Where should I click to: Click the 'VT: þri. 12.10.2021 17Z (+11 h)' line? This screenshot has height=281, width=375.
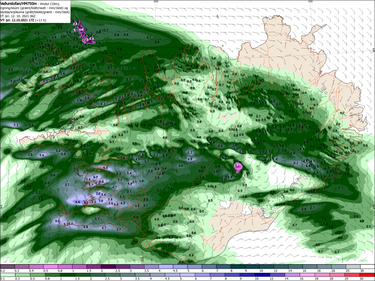pos(23,20)
